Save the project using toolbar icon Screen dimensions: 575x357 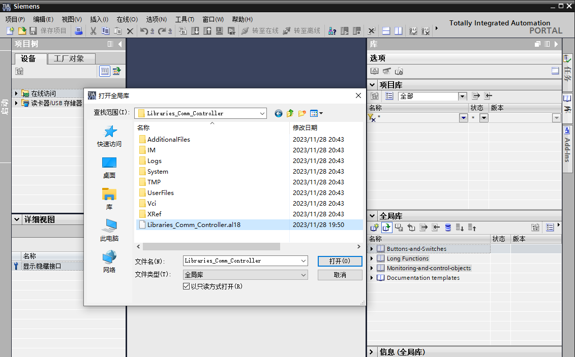pos(33,30)
